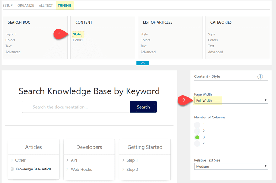Image resolution: width=276 pixels, height=183 pixels.
Task: Open Advanced settings under CATEGORIES
Action: (x=215, y=52)
